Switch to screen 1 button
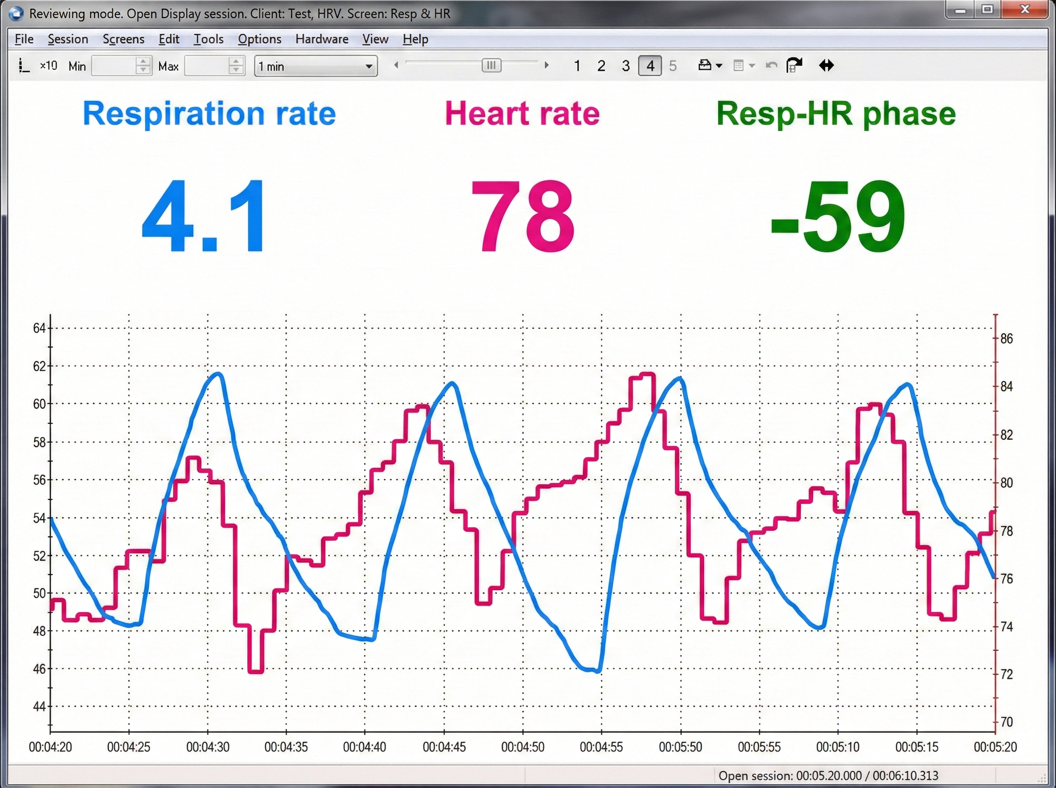Screen dimensions: 1056x788 [x=577, y=66]
